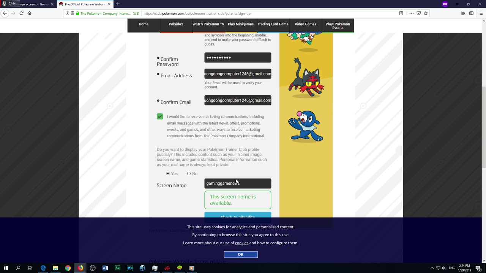This screenshot has width=486, height=273.
Task: Open Task View on the taskbar
Action: (x=30, y=268)
